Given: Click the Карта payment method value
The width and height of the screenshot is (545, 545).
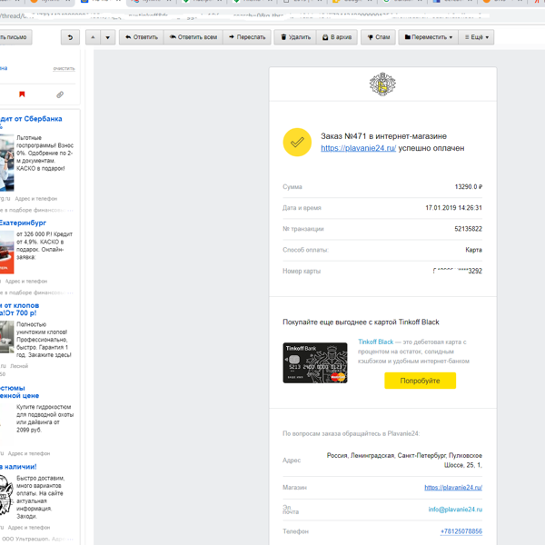Looking at the screenshot, I should point(473,250).
